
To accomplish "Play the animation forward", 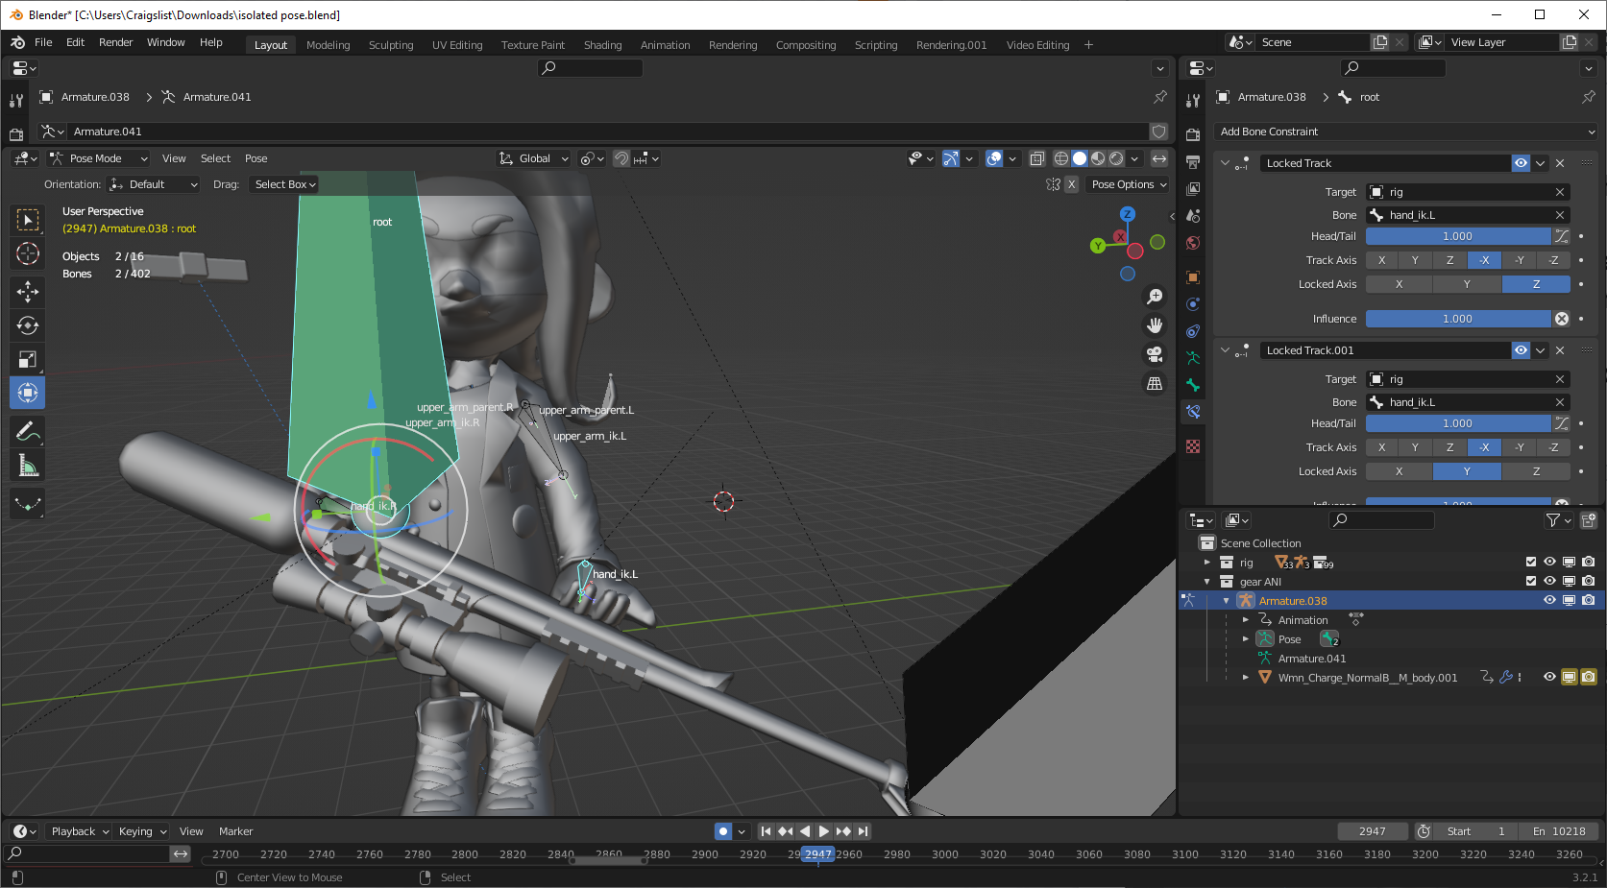I will pos(823,831).
